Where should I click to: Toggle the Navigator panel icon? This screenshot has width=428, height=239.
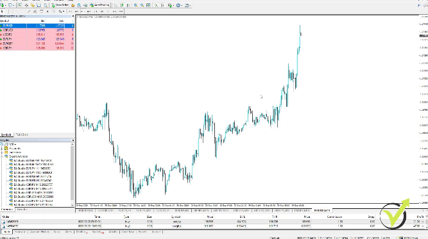33,5
